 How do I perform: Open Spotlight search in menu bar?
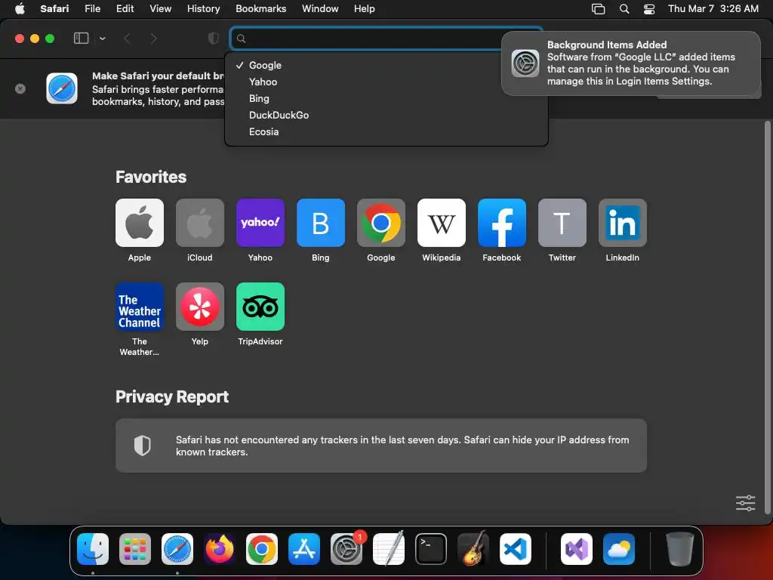pyautogui.click(x=624, y=9)
